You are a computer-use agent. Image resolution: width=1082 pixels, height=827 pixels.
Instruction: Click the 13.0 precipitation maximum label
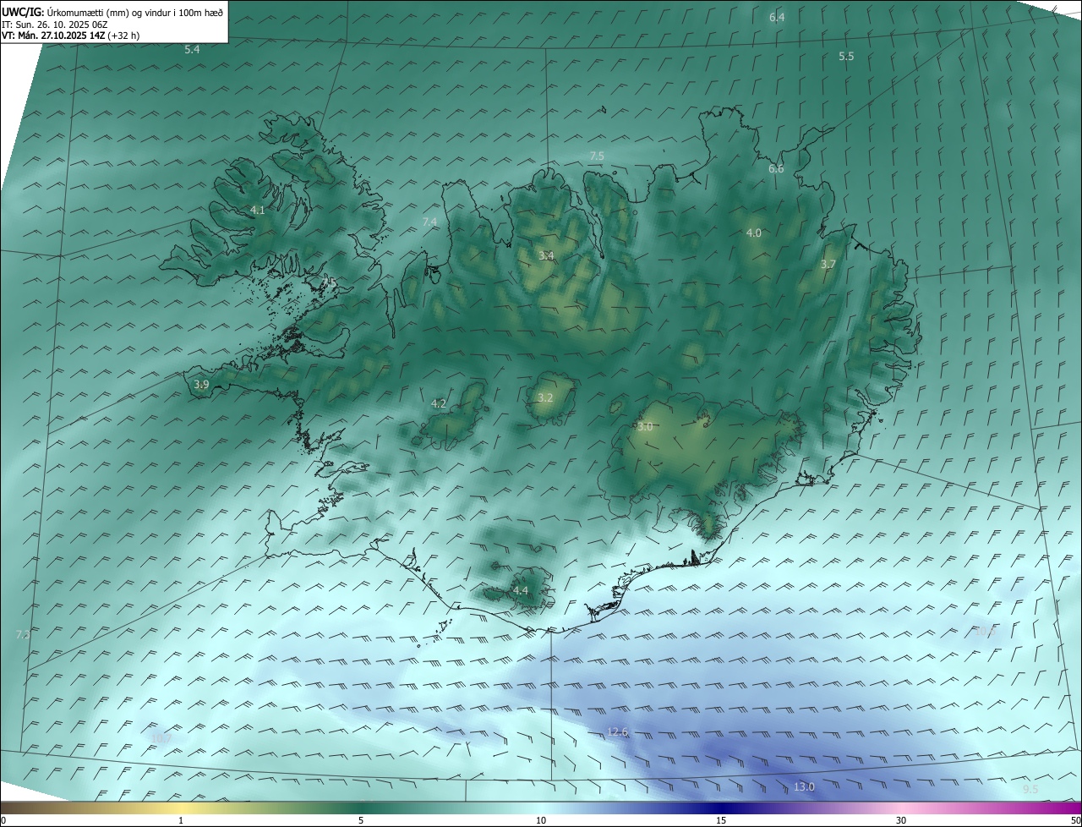click(x=804, y=786)
